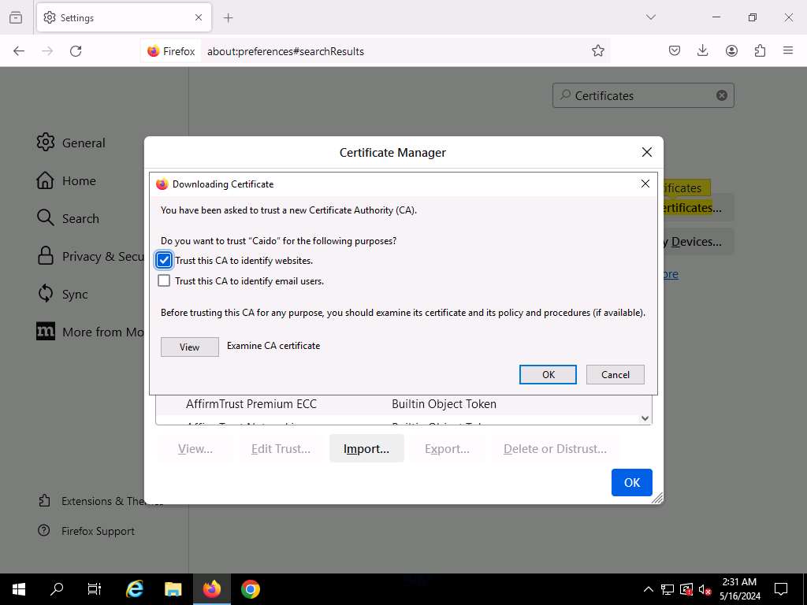
Task: Confirm the Downloading Certificate dialog with OK
Action: tap(548, 374)
